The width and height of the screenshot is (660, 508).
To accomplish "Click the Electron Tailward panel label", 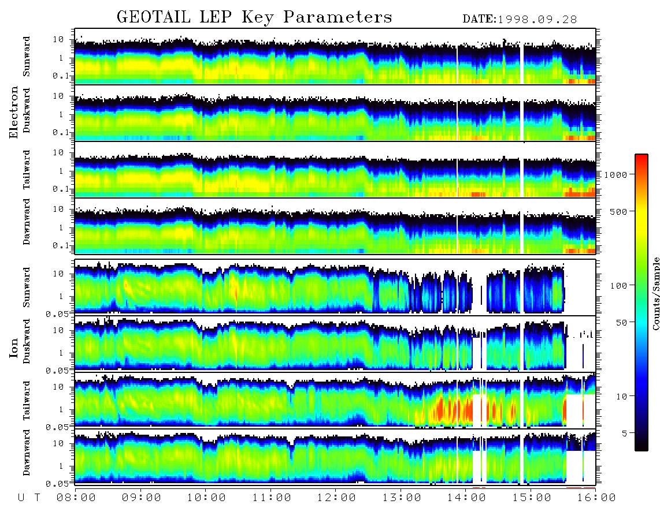I will (27, 170).
